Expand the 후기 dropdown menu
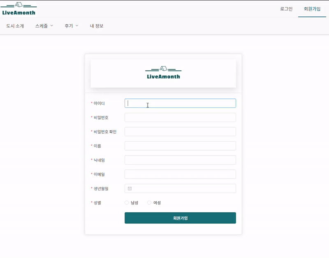The width and height of the screenshot is (329, 258). (x=71, y=26)
